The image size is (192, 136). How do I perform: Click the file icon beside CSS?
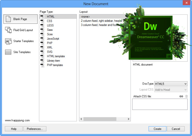pyautogui.click(x=43, y=21)
